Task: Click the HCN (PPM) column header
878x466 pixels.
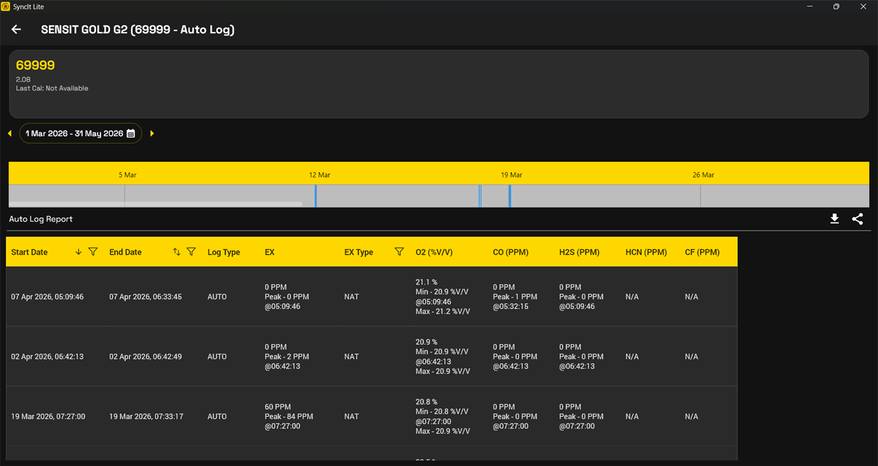Action: 646,252
